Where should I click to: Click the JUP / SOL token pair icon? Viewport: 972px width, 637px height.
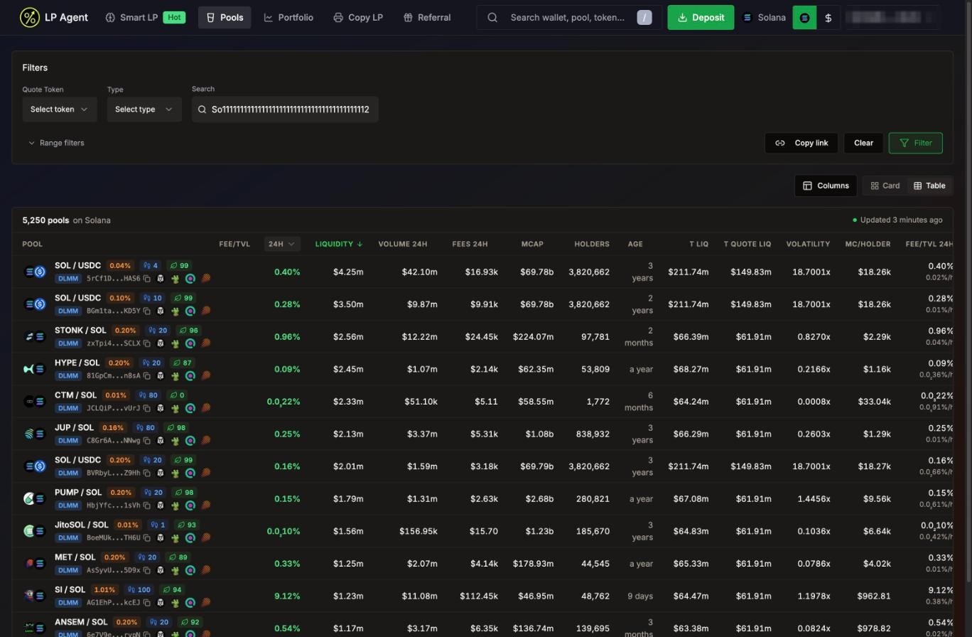(34, 434)
